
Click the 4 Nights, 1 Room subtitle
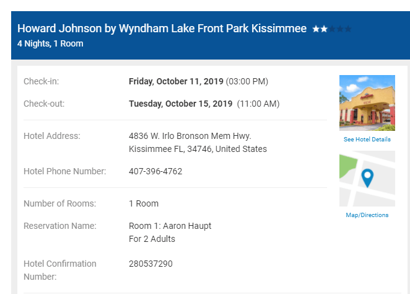pyautogui.click(x=50, y=43)
